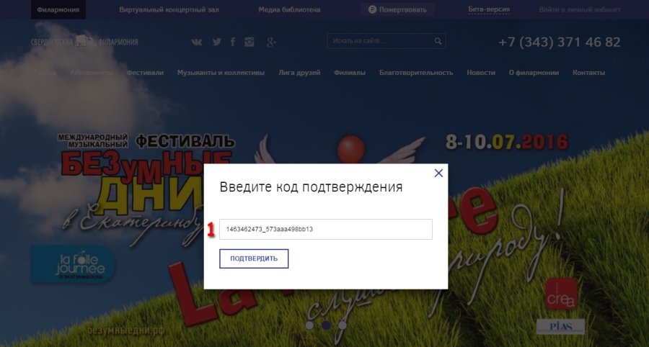Open Музыканты и коллективы menu
Screen dimensions: 649x347
point(221,73)
